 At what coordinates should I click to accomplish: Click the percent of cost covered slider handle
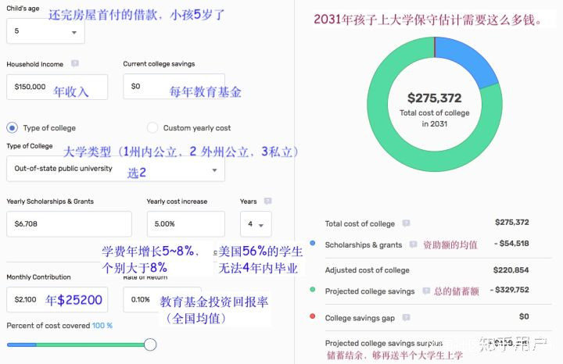point(150,344)
